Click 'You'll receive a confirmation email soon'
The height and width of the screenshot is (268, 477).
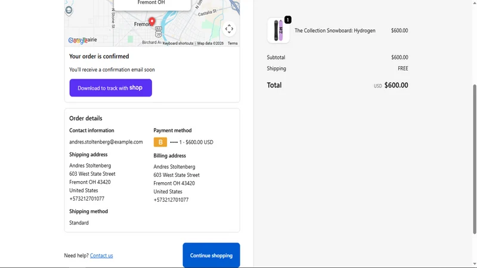(x=112, y=70)
